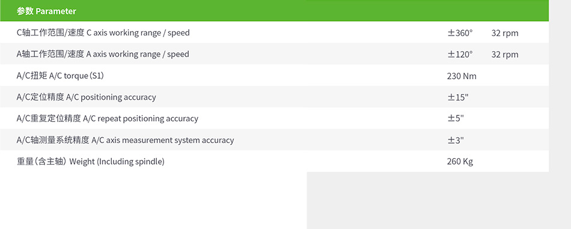Image resolution: width=571 pixels, height=229 pixels.
Task: Select the Weight (Including spindle) label
Action: tap(91, 162)
